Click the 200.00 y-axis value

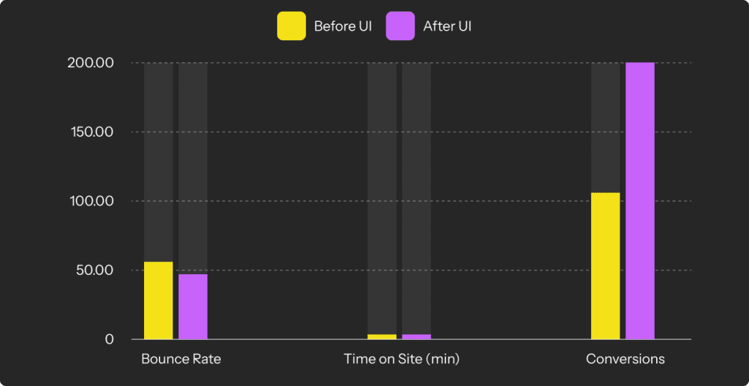[x=90, y=63]
